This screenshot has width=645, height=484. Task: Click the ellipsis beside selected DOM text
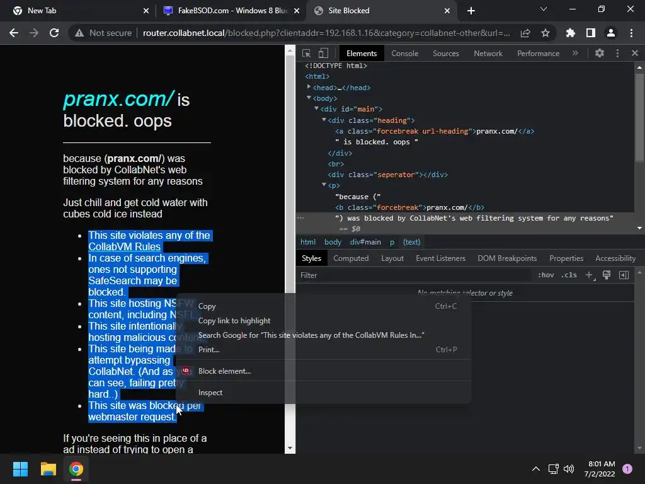[x=300, y=217]
